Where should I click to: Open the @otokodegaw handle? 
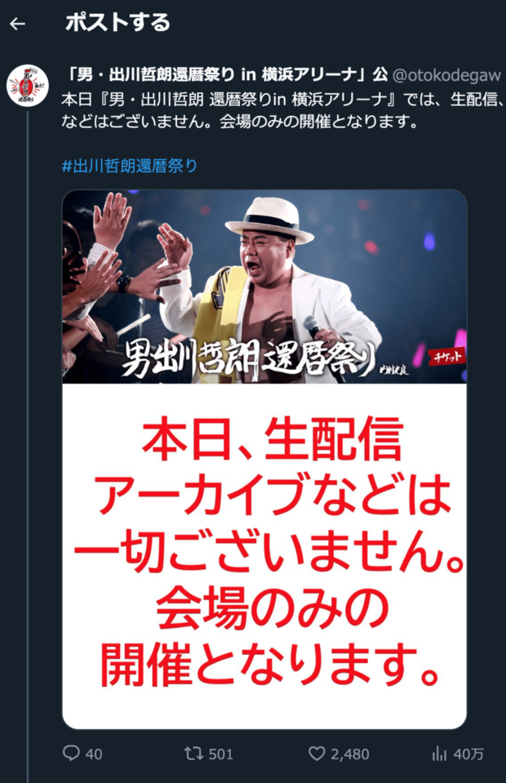[x=447, y=75]
